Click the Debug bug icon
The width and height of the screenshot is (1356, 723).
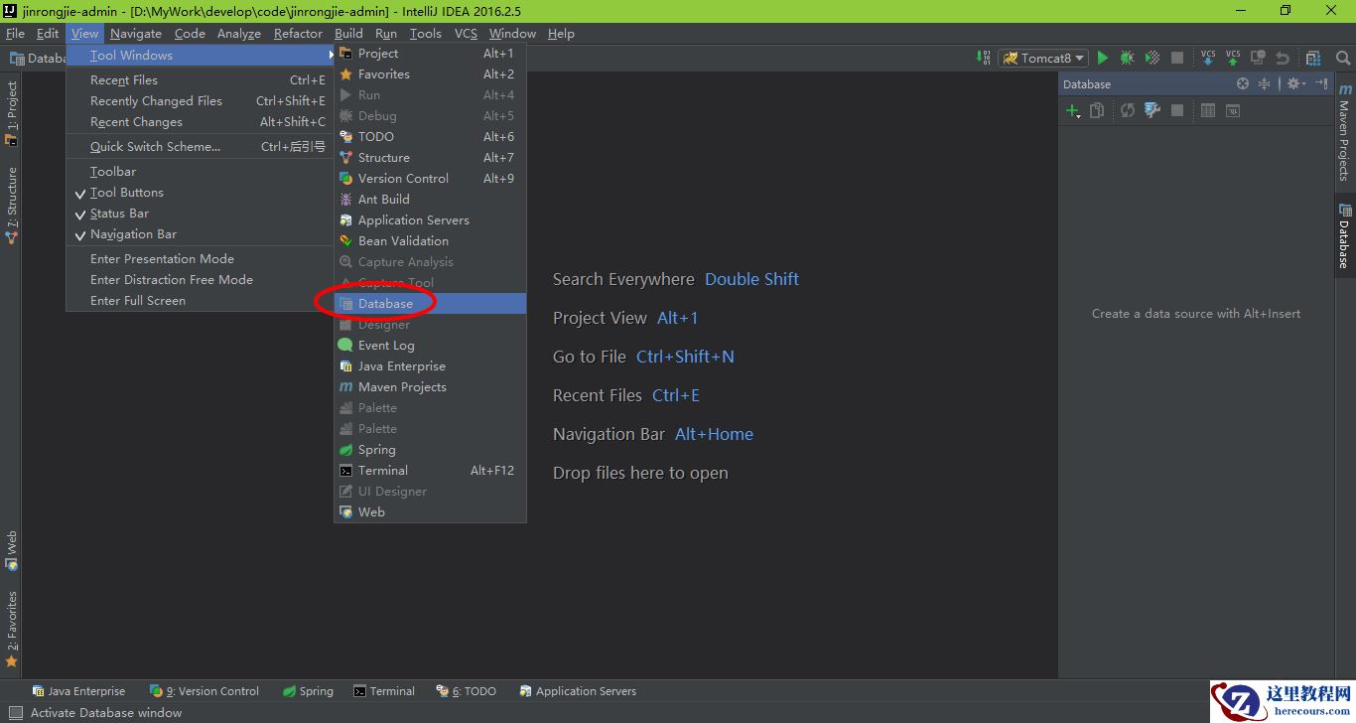point(1127,59)
